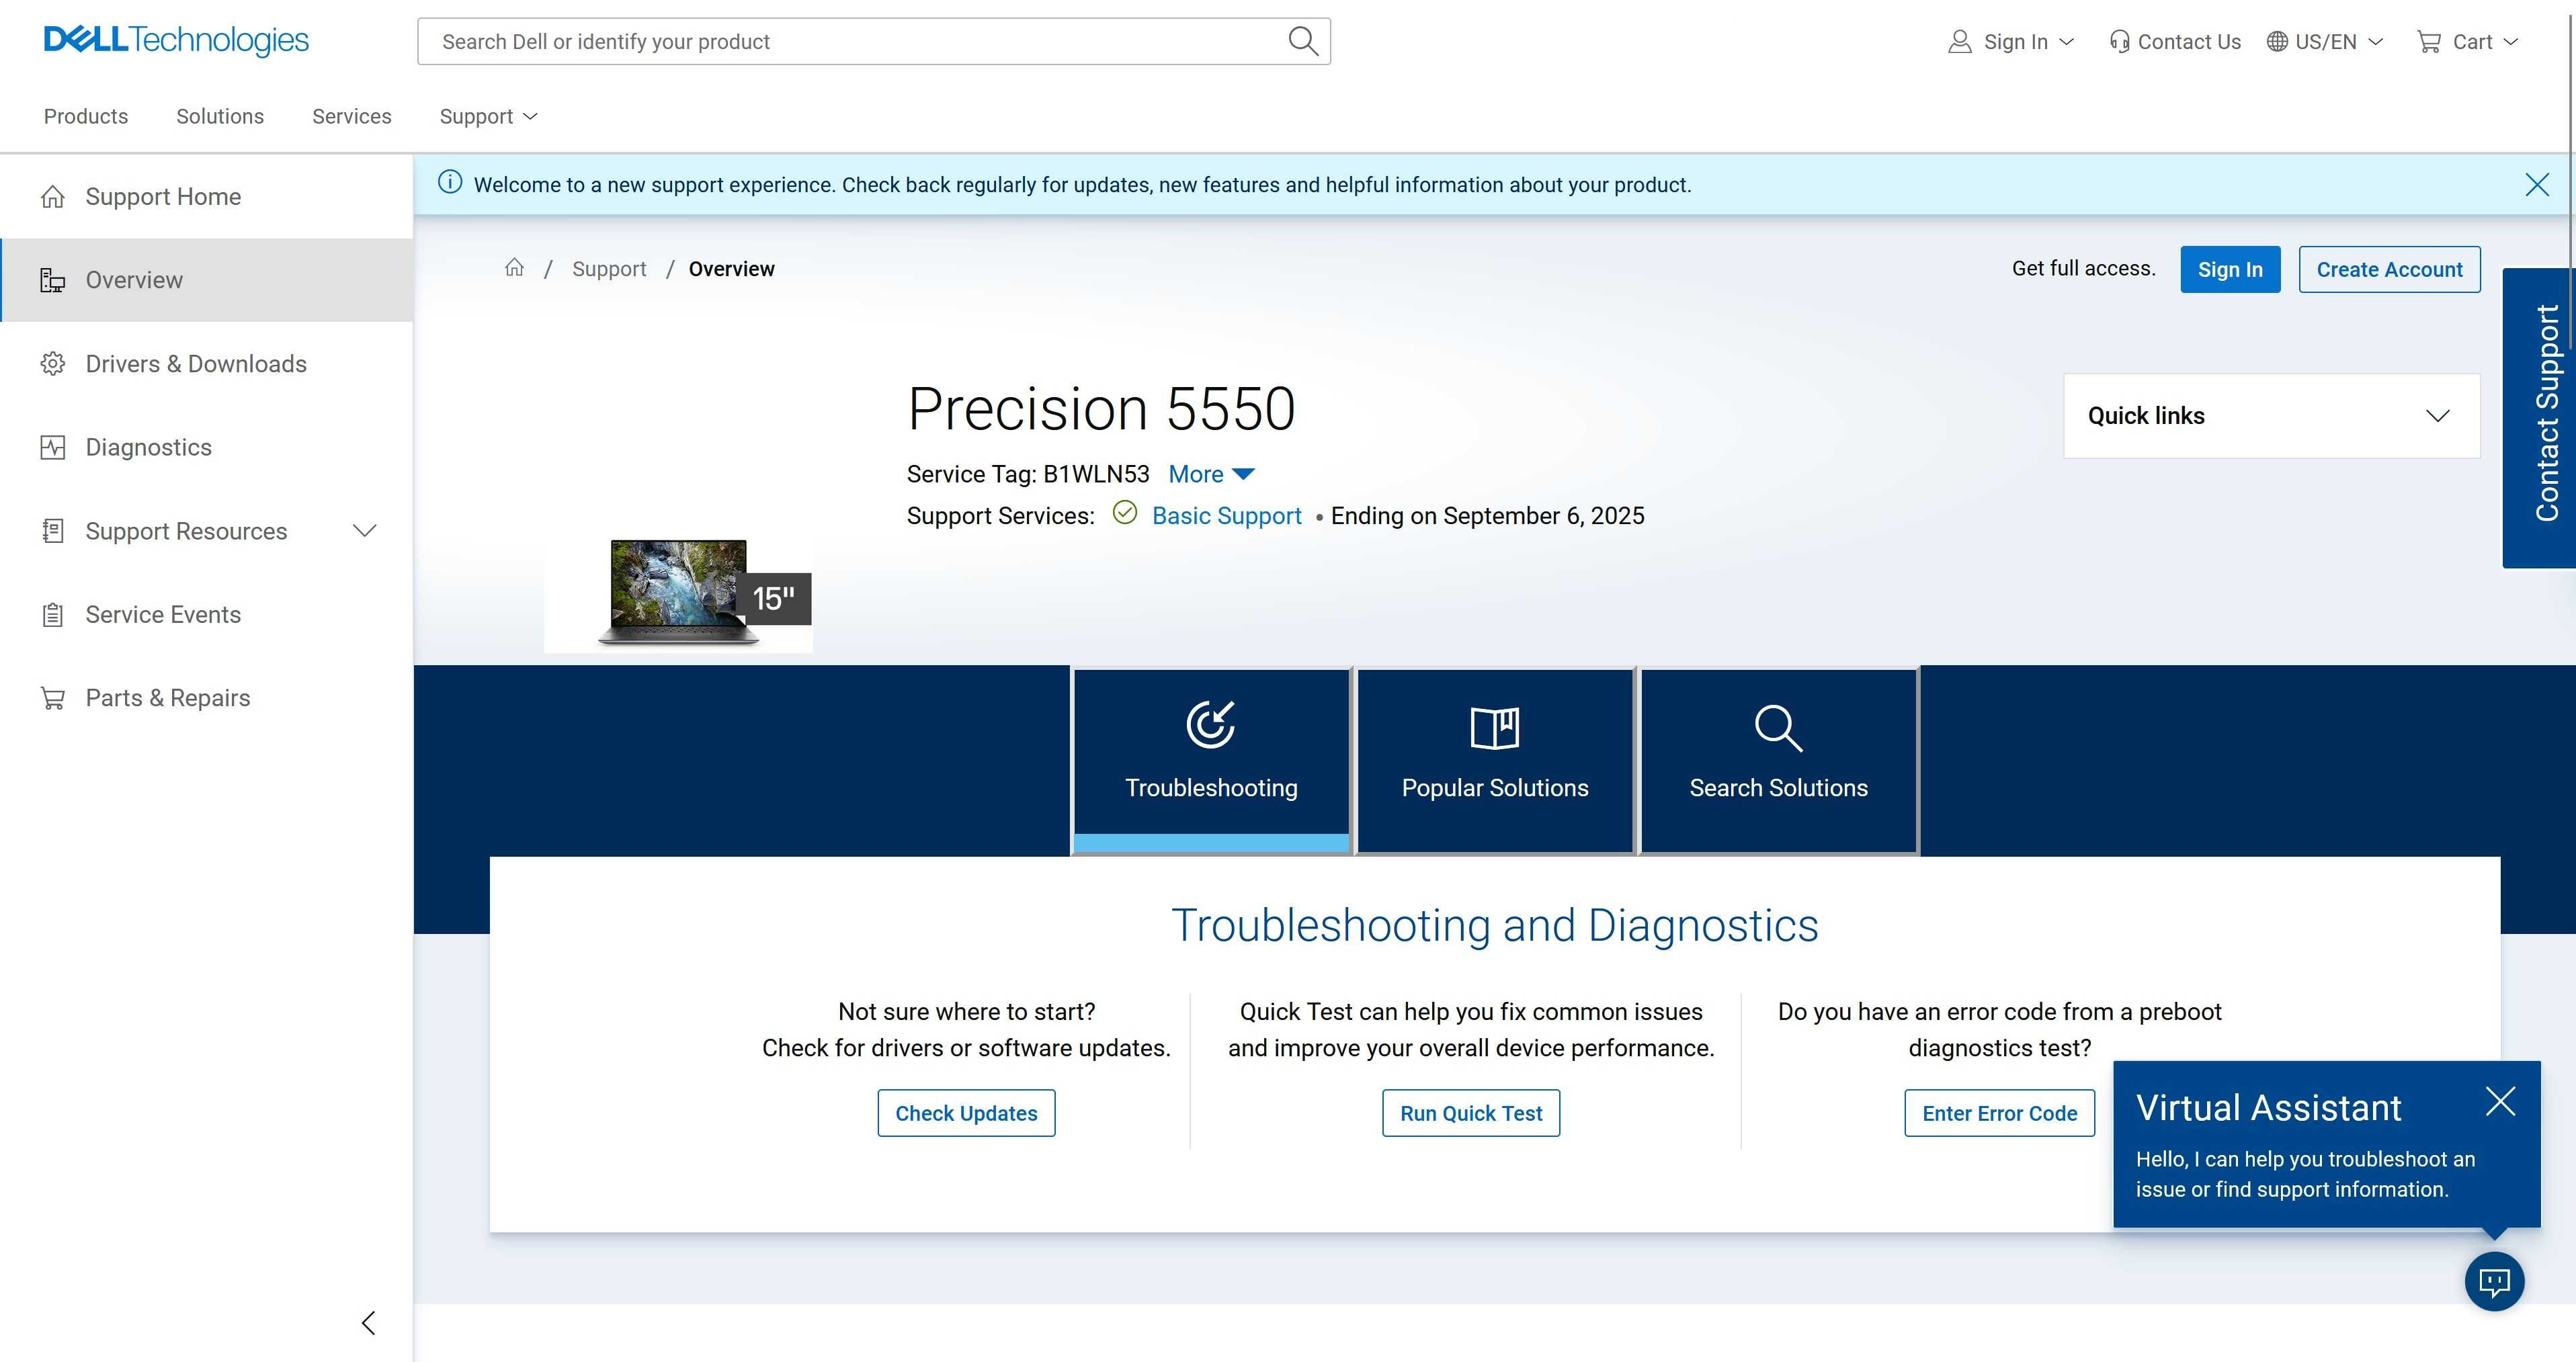Click the Run Quick Test button
The height and width of the screenshot is (1362, 2576).
click(x=1470, y=1113)
